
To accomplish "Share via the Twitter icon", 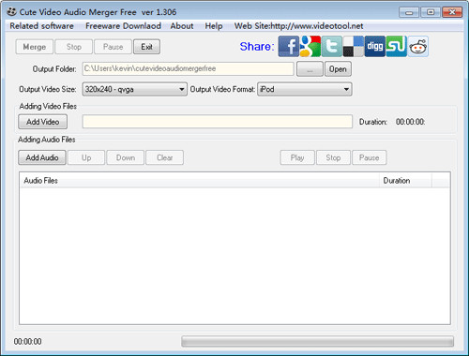I will tap(332, 46).
